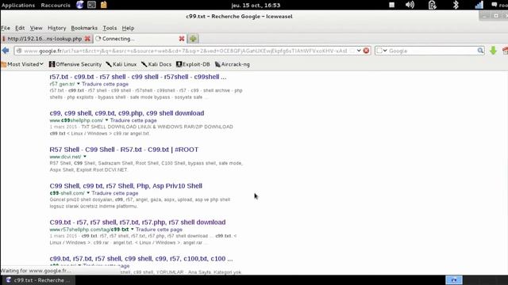The width and height of the screenshot is (508, 285).
Task: Close the Connecting tab
Action: click(182, 39)
